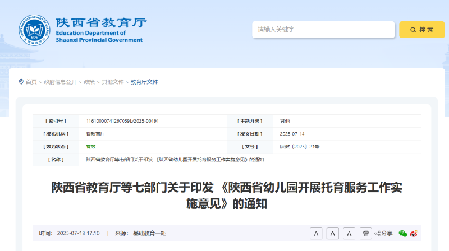Screen dimensions: 449x251
Task: Click the 其他 subject category value
Action: coord(285,121)
